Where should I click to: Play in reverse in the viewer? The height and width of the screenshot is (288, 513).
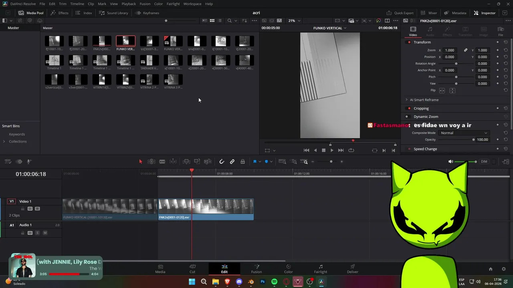315,150
